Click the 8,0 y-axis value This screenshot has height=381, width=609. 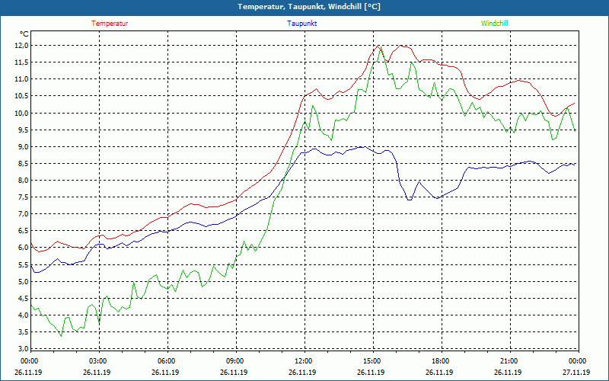[24, 181]
